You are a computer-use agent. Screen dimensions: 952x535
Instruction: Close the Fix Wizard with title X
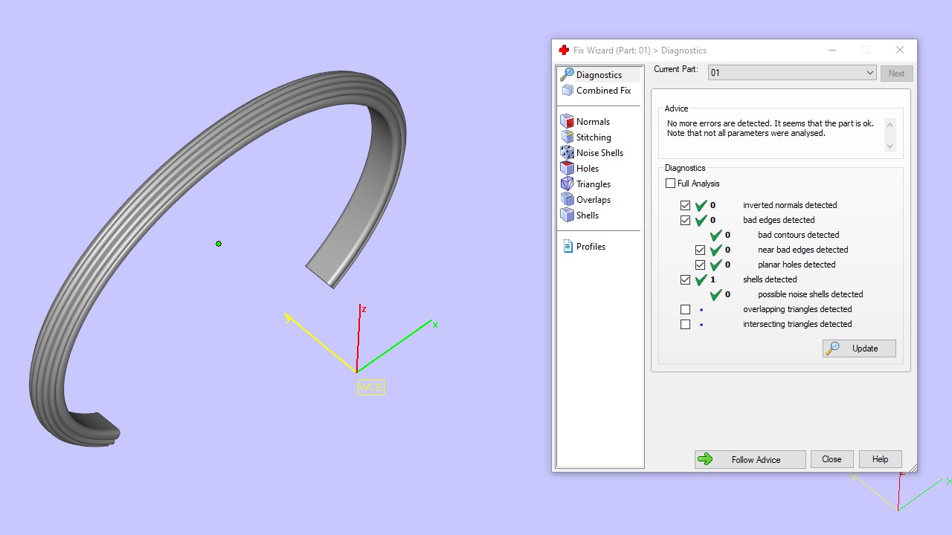click(x=900, y=50)
